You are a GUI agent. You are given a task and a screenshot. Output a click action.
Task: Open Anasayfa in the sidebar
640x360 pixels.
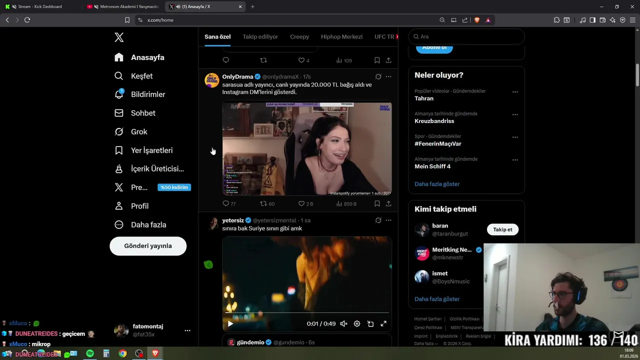click(139, 57)
